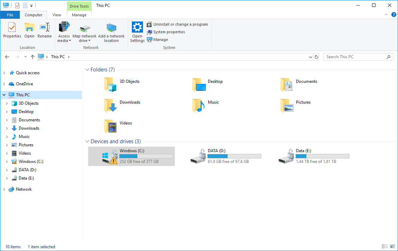Image resolution: width=398 pixels, height=251 pixels.
Task: Click the Up navigation arrow
Action: [x=32, y=57]
